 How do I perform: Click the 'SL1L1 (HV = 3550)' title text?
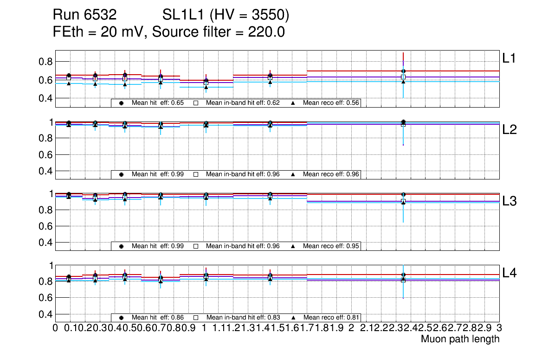(226, 16)
